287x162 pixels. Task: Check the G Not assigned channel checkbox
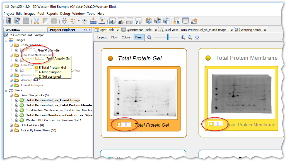pyautogui.click(x=37, y=72)
